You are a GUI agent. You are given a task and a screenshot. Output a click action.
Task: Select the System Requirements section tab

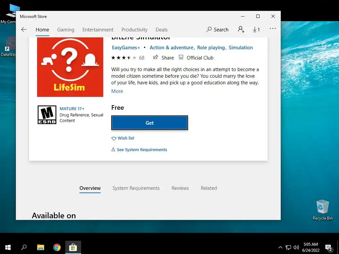[x=136, y=188]
